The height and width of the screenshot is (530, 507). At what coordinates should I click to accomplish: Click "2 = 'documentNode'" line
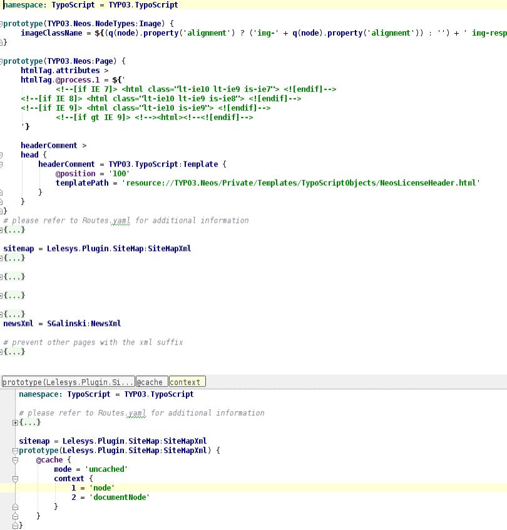[111, 497]
